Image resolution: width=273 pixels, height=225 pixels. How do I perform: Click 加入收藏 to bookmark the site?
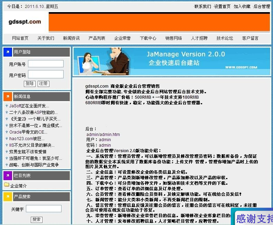tap(242, 7)
